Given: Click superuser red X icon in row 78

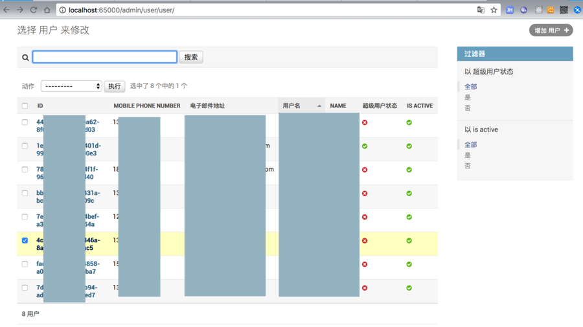Looking at the screenshot, I should tap(365, 170).
